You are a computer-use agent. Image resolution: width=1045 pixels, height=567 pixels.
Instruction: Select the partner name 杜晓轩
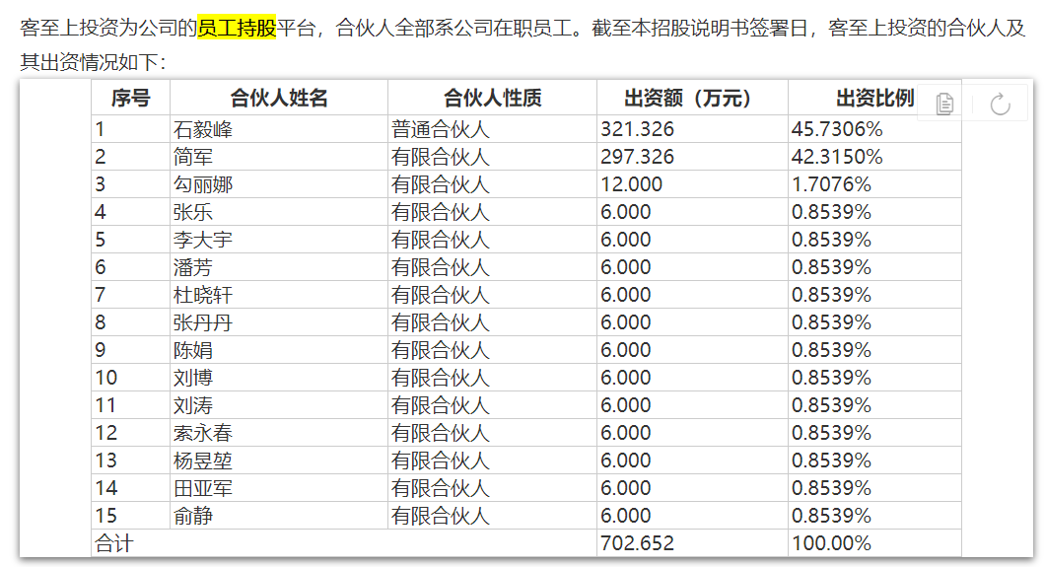coord(203,295)
